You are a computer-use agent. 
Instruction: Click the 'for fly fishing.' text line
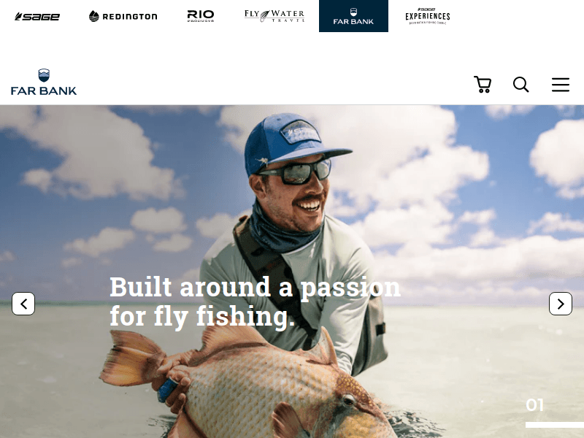click(202, 316)
